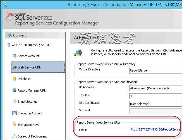Click the Connect button icon
Screen dimensions: 182x140
point(10,35)
